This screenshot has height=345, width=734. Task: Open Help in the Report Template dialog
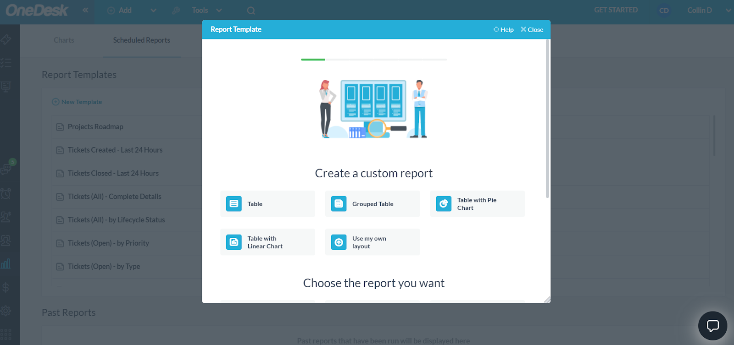(x=503, y=30)
